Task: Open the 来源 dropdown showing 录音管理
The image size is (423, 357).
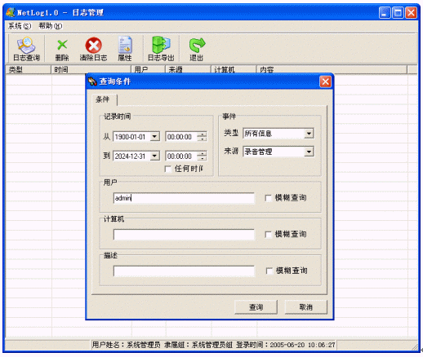Action: click(x=309, y=152)
